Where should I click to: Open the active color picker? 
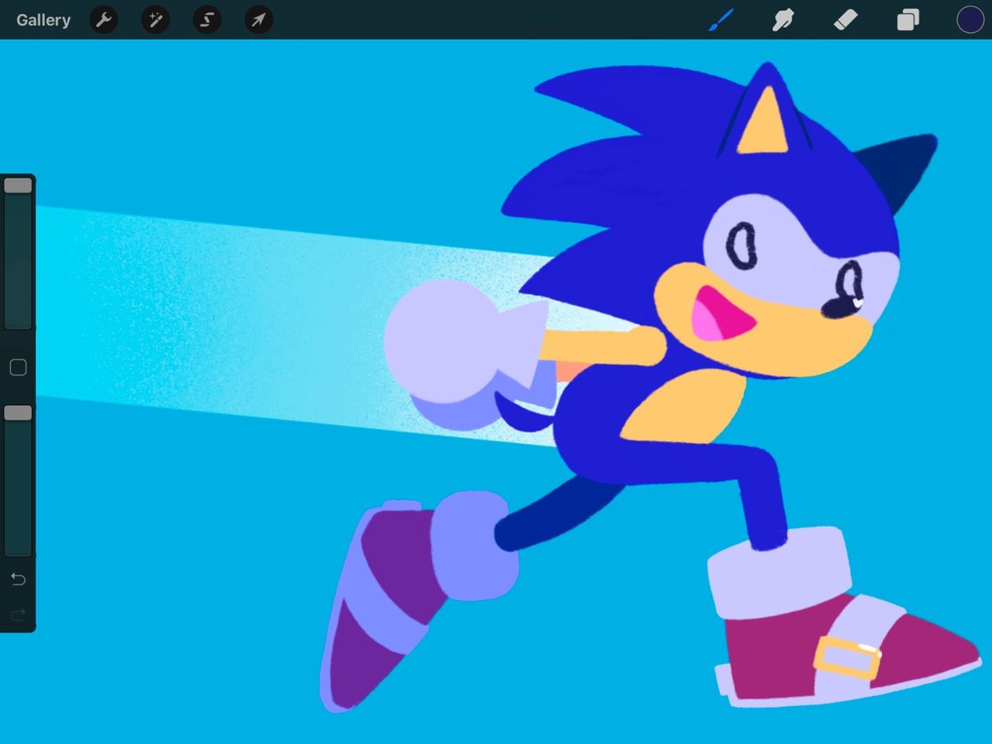point(971,20)
